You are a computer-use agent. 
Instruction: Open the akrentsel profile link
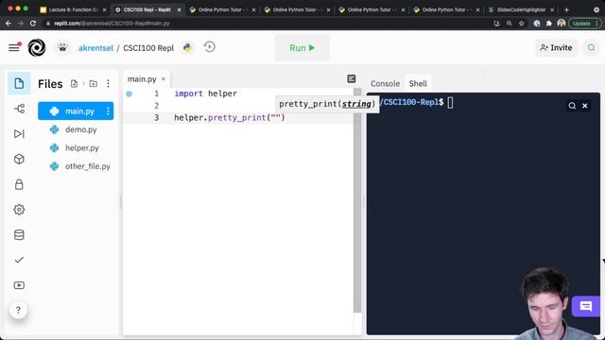pos(95,48)
